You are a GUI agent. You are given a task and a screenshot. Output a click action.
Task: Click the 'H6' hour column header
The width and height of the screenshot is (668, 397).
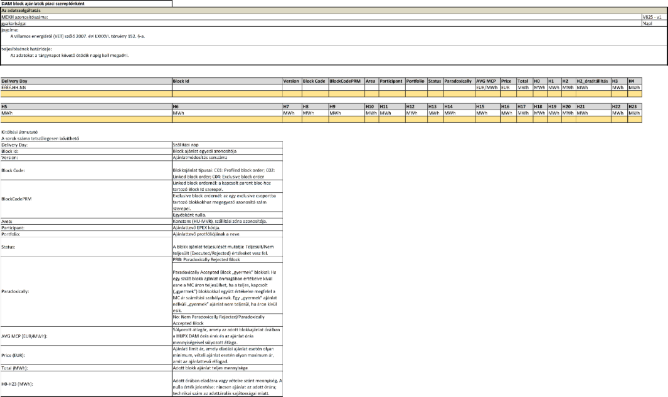click(x=228, y=106)
